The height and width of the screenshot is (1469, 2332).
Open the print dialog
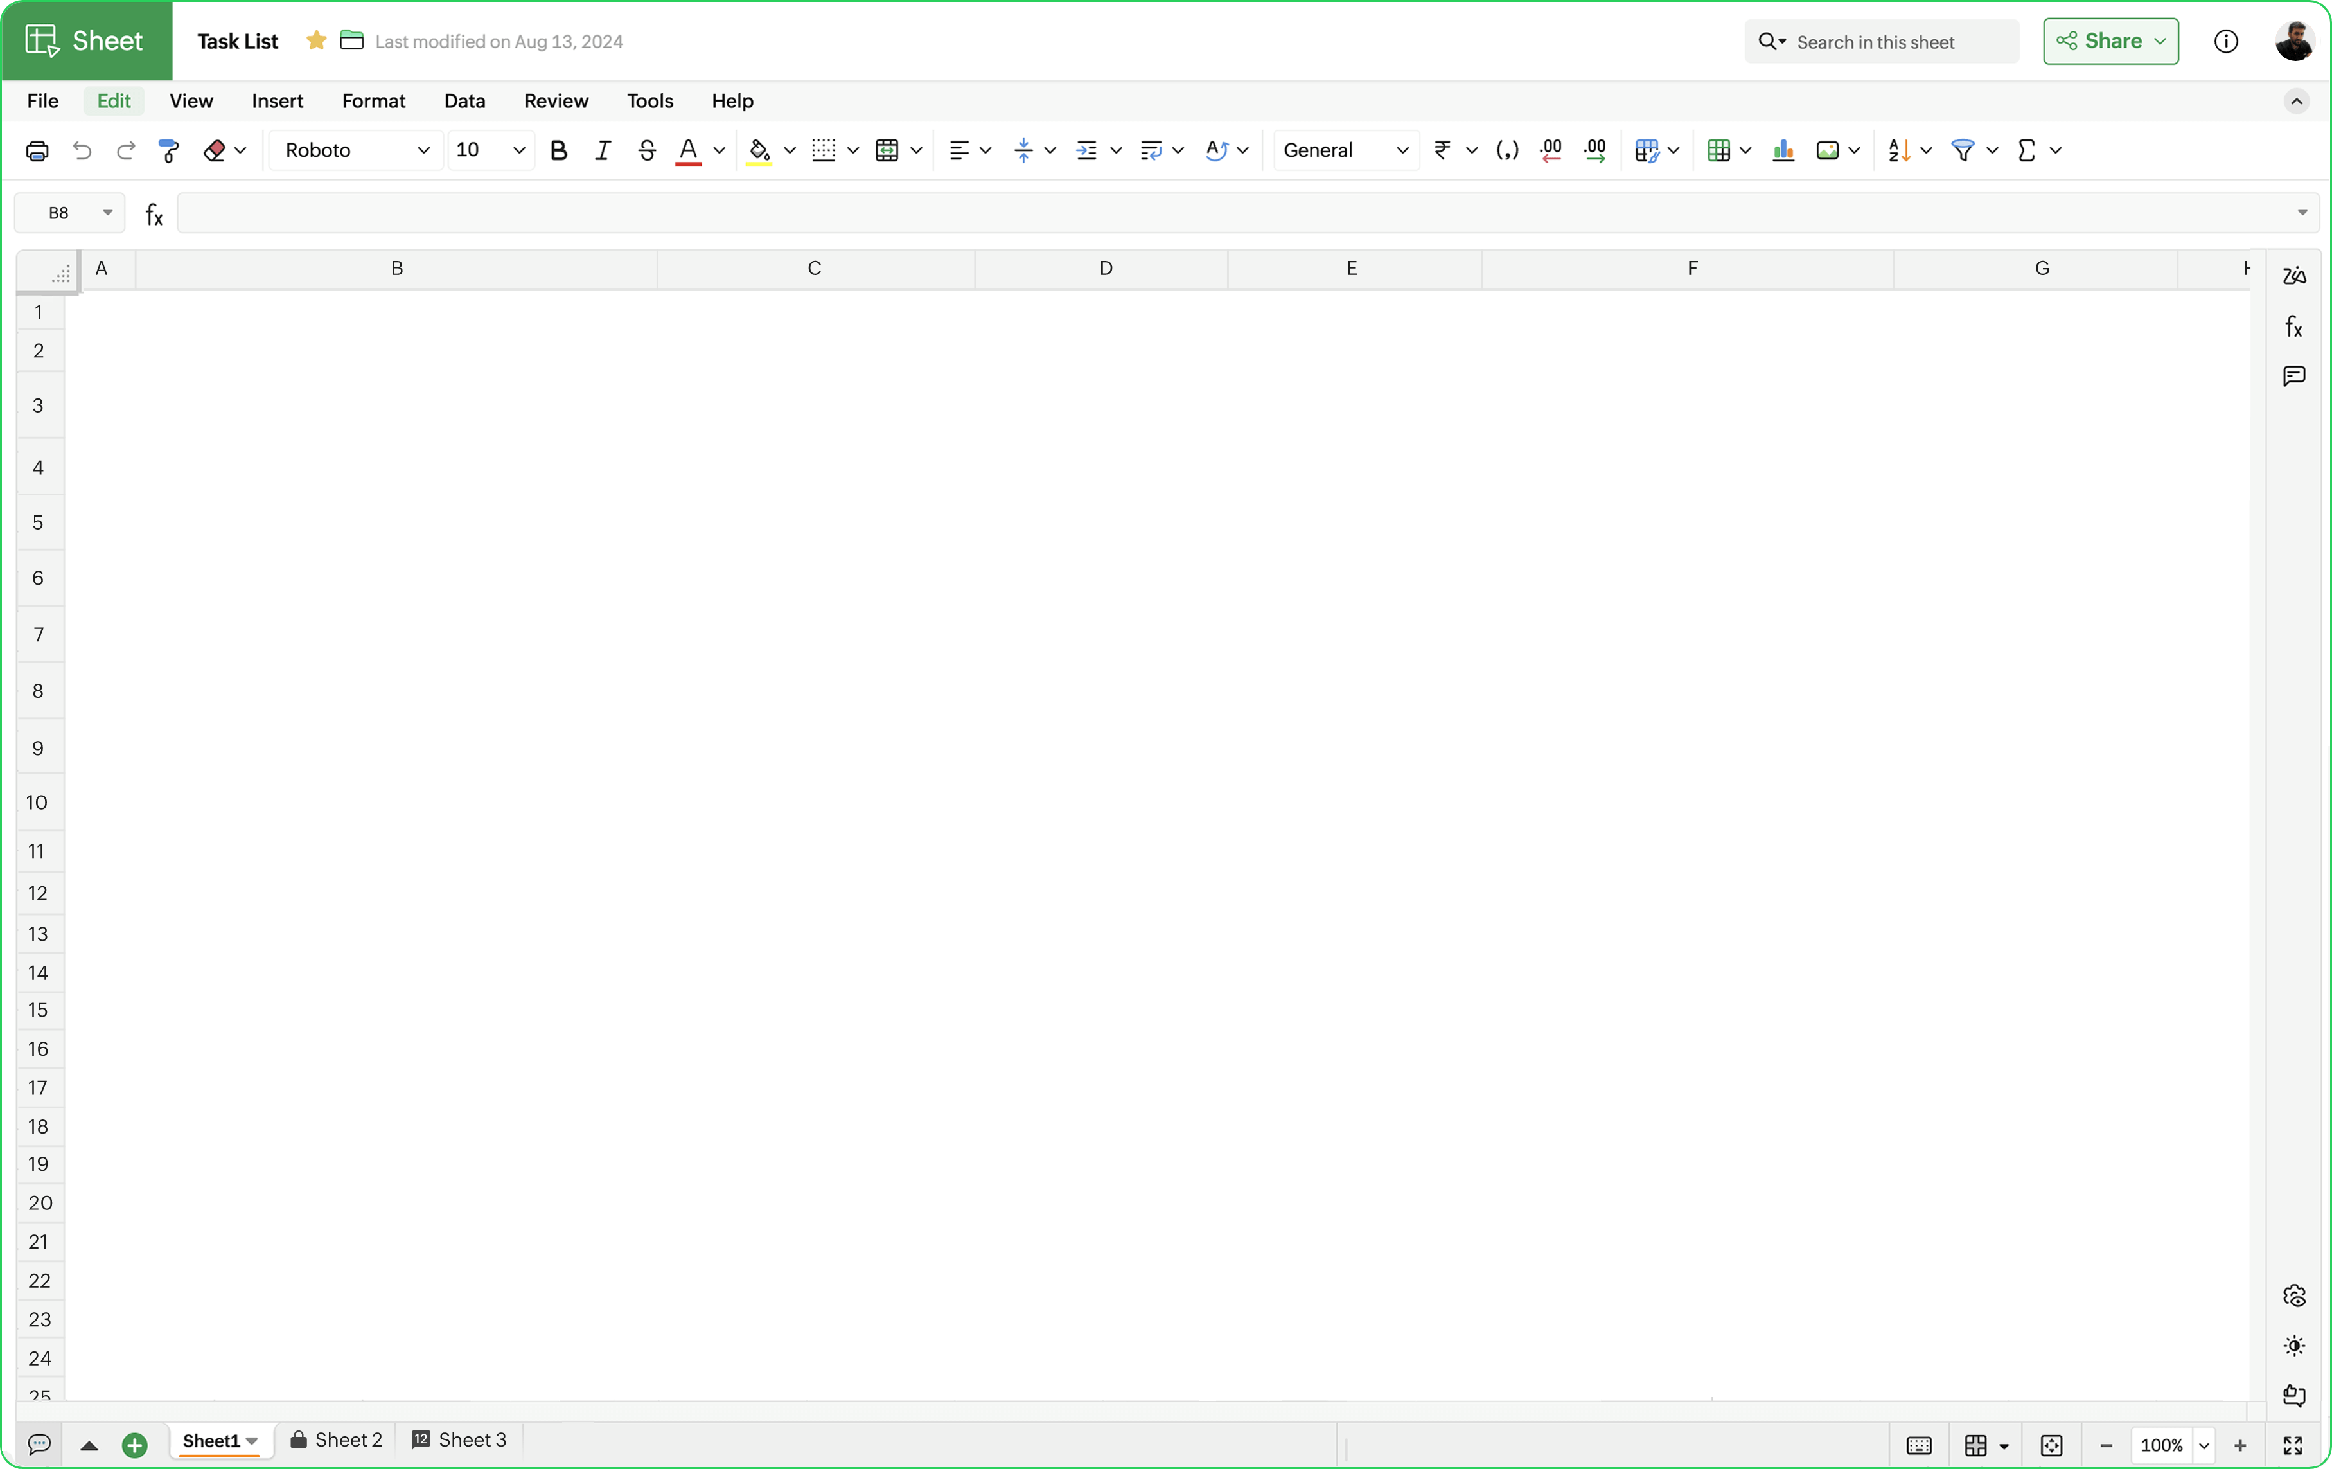pyautogui.click(x=37, y=150)
